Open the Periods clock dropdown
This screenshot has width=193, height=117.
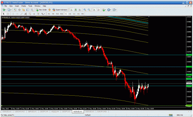(109, 10)
